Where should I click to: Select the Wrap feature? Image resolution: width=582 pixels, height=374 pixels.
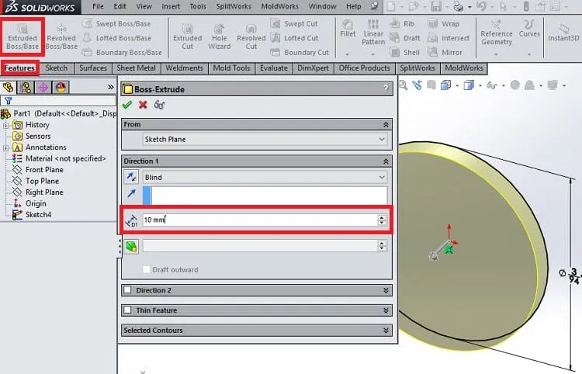(444, 24)
